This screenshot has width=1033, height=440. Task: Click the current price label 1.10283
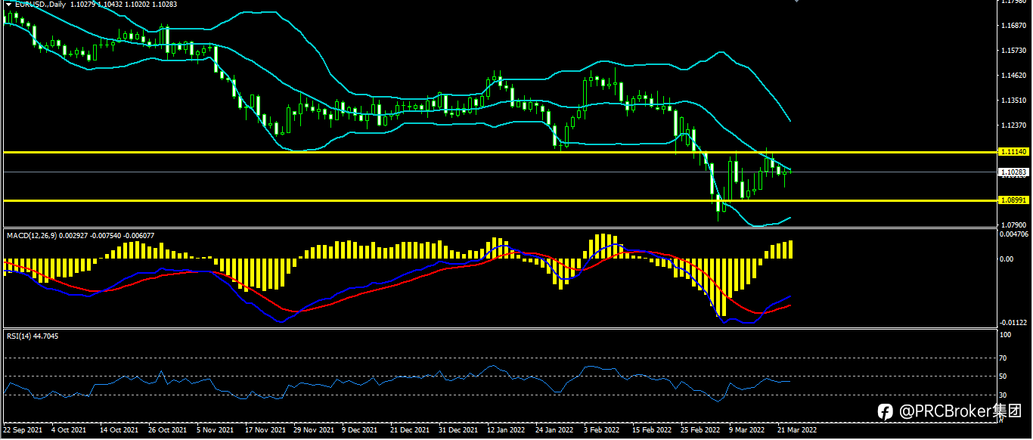tap(1013, 172)
